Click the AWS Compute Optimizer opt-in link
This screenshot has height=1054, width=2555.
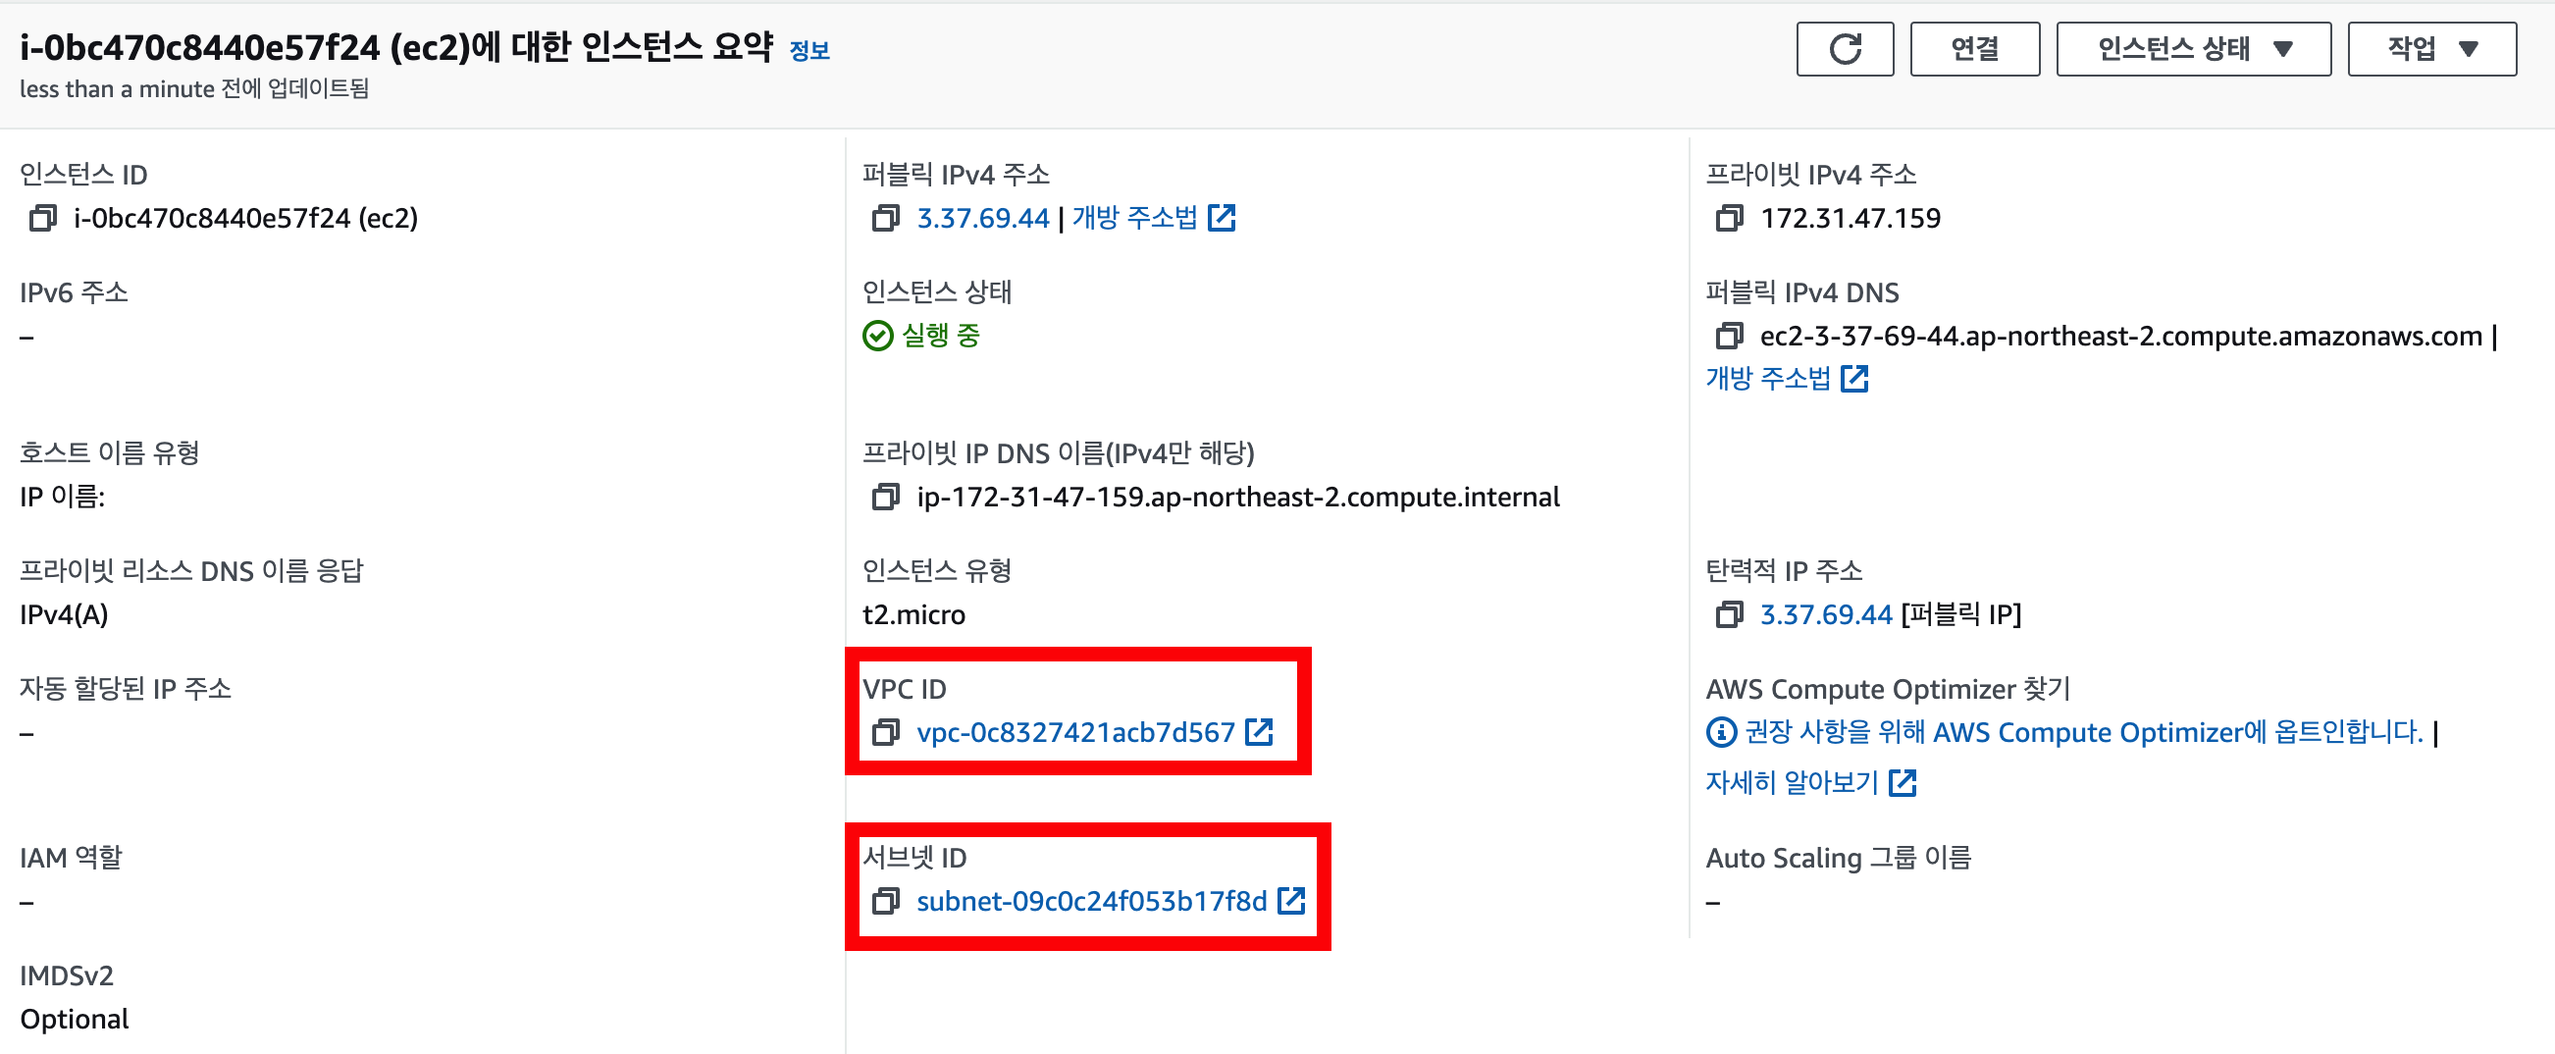[2083, 732]
